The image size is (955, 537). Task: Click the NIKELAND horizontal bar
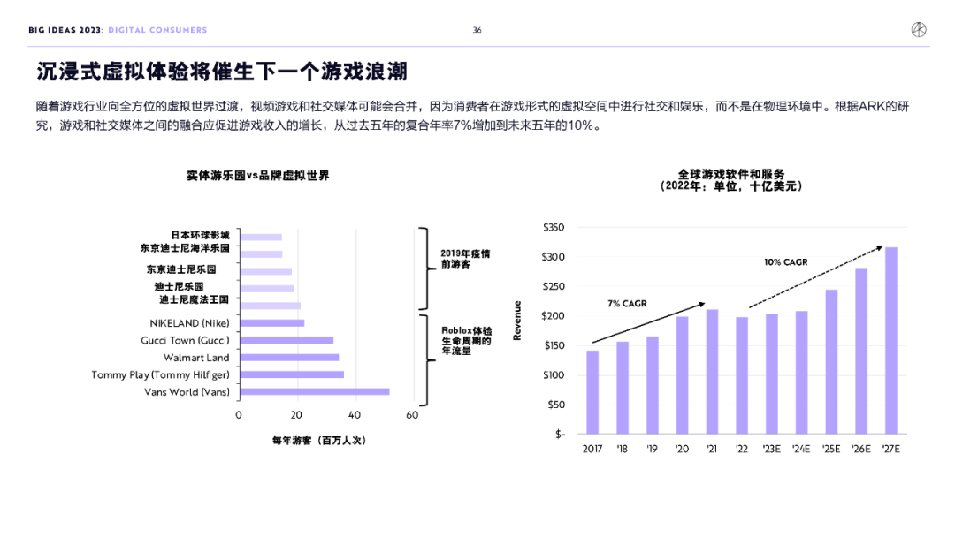272,323
